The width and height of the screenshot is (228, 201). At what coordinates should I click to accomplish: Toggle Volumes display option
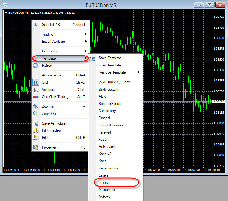click(x=60, y=90)
